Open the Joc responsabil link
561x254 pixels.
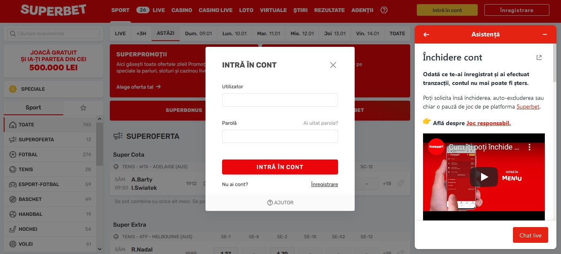(488, 123)
